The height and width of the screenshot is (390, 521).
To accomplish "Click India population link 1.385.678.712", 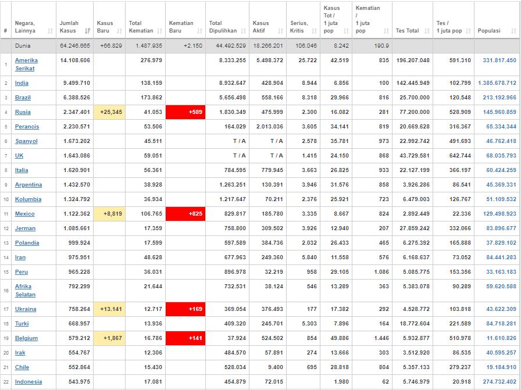I will 497,83.
